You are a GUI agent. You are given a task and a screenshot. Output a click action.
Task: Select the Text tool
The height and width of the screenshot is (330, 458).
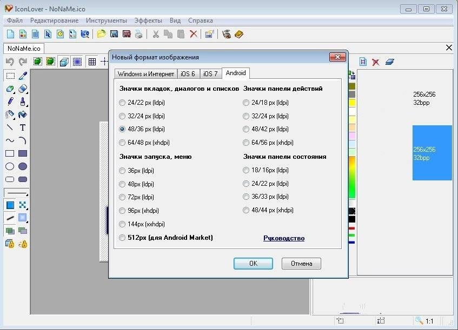click(23, 127)
